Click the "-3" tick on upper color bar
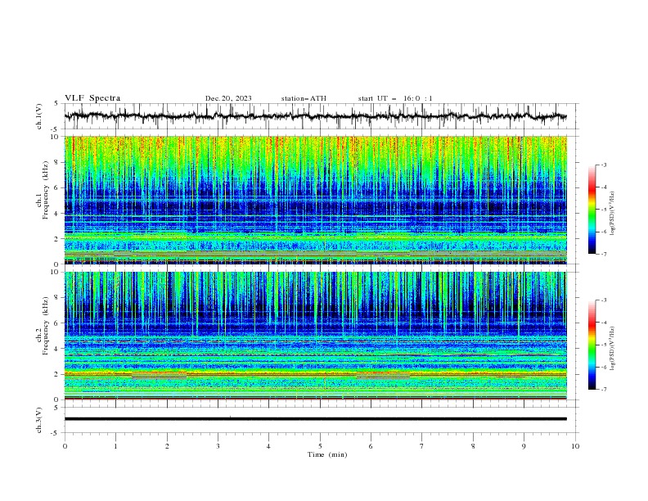The width and height of the screenshot is (648, 501). click(603, 165)
